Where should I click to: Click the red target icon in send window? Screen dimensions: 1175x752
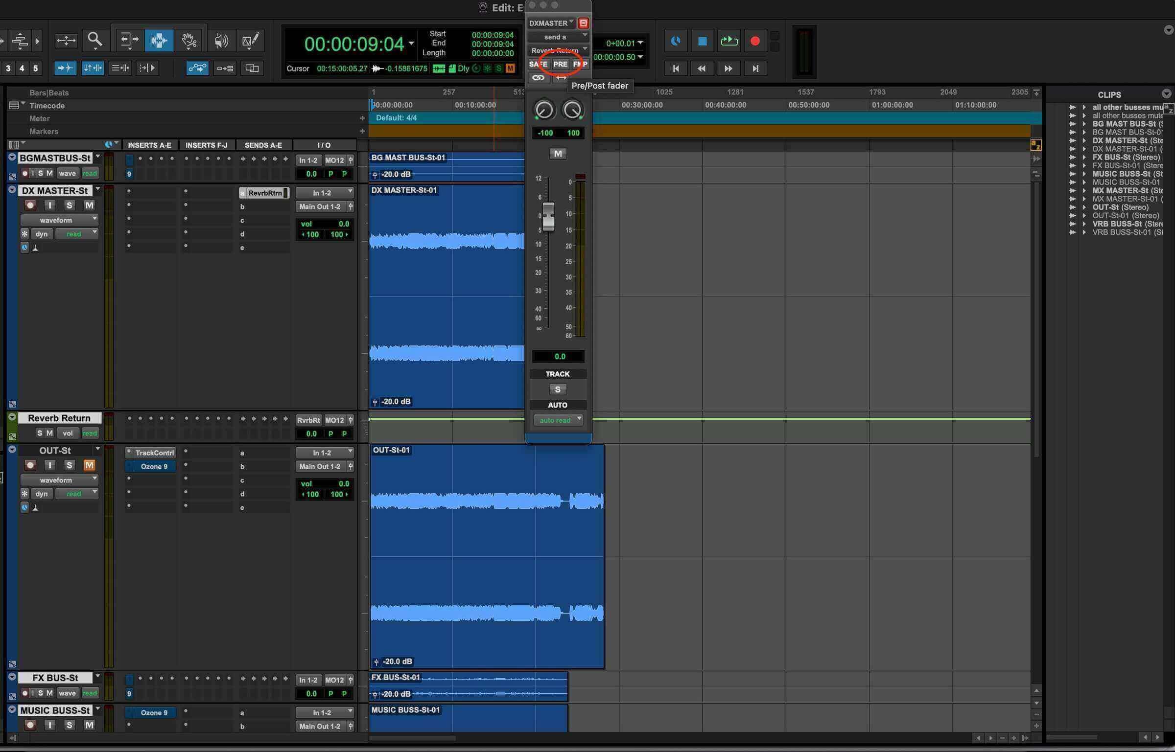coord(583,23)
